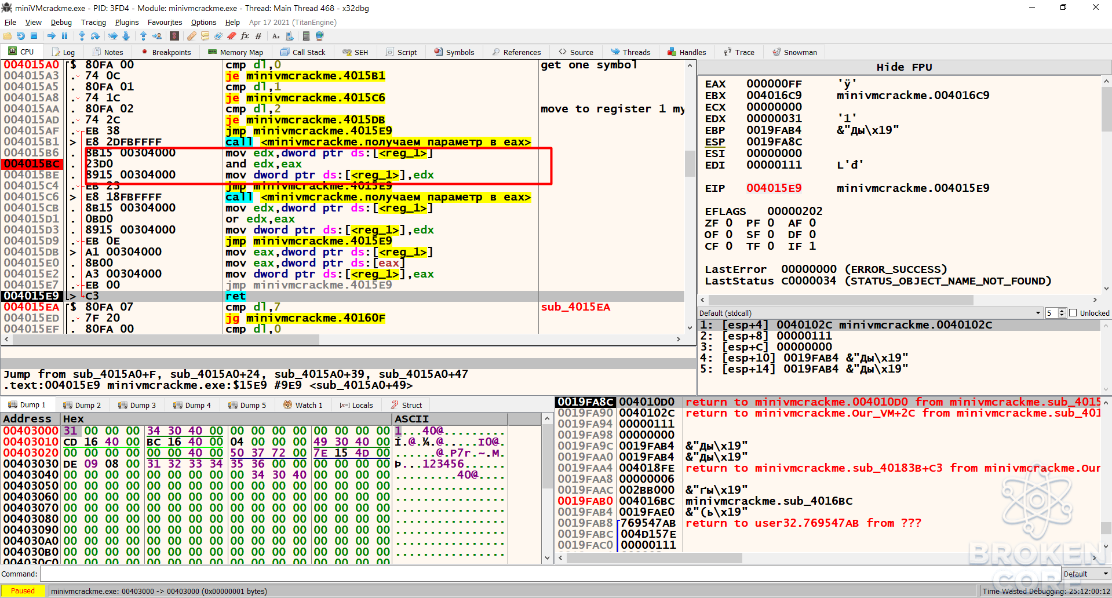Switch to the Dump 2 tab

pos(82,405)
